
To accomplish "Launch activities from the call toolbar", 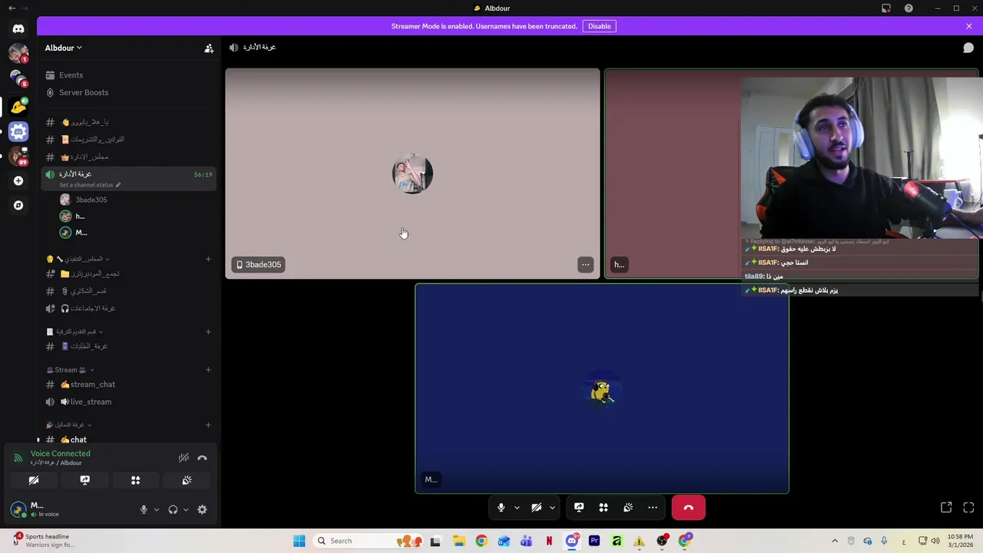I will (x=604, y=508).
